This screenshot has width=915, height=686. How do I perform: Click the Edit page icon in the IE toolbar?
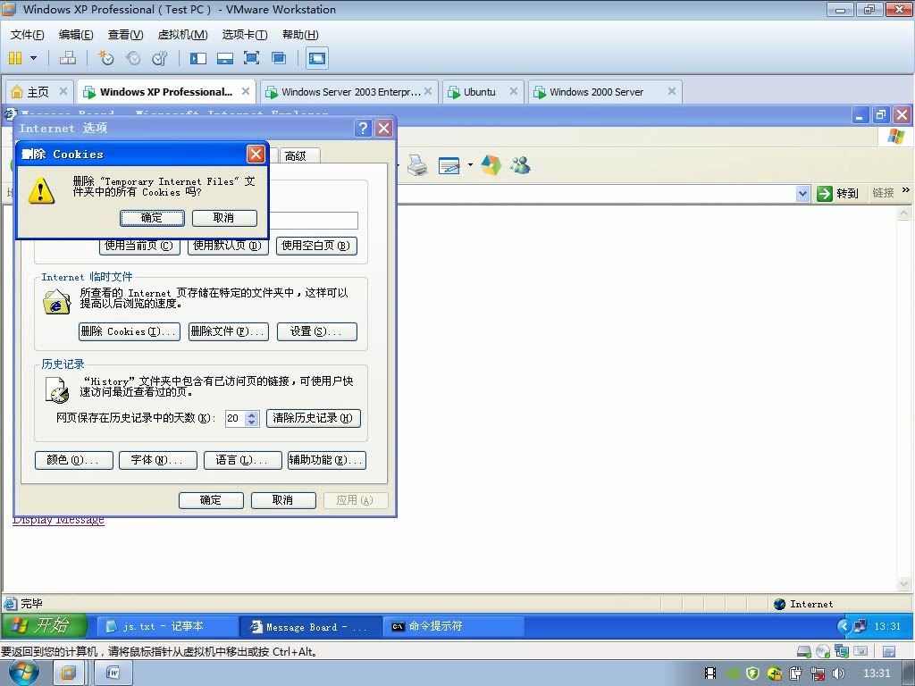[x=449, y=165]
